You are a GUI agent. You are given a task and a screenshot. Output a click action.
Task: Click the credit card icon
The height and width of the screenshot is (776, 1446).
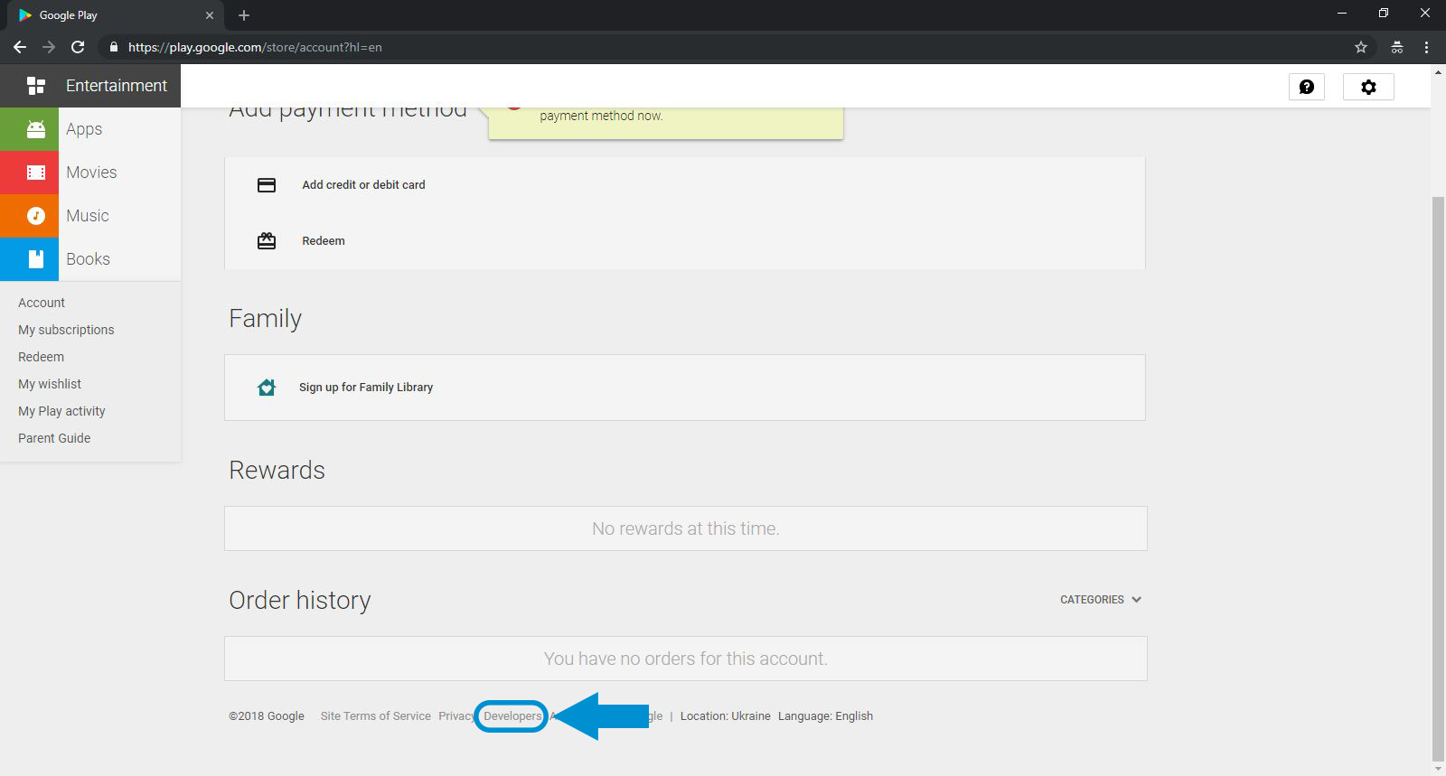tap(267, 184)
